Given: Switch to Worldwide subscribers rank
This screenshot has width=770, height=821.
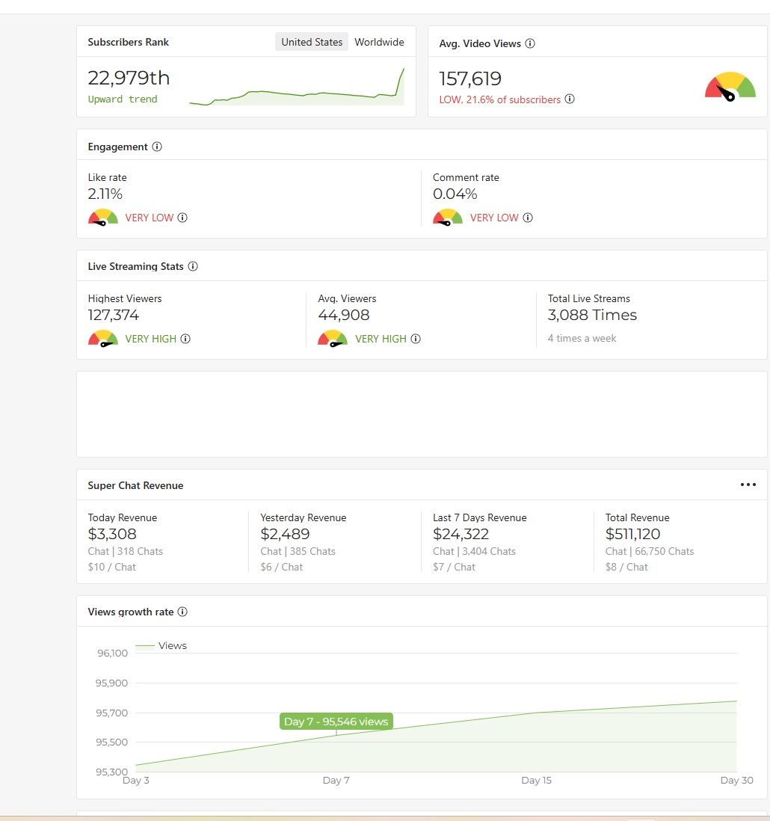Looking at the screenshot, I should pyautogui.click(x=379, y=42).
